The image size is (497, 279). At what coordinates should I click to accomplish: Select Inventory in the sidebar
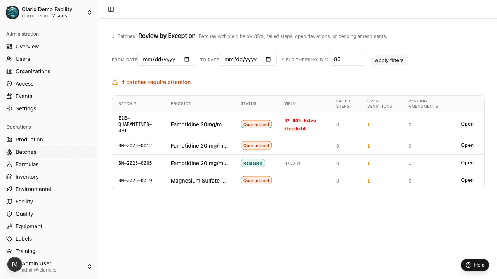coord(49,177)
